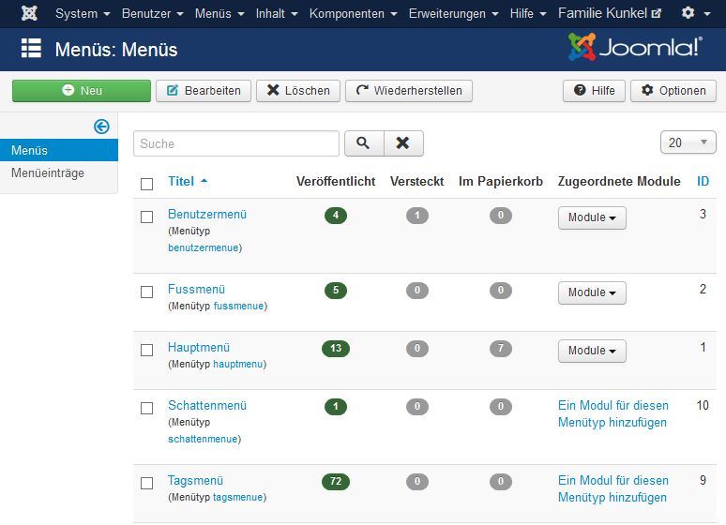
Task: Open the Komponenten menu
Action: click(x=353, y=13)
